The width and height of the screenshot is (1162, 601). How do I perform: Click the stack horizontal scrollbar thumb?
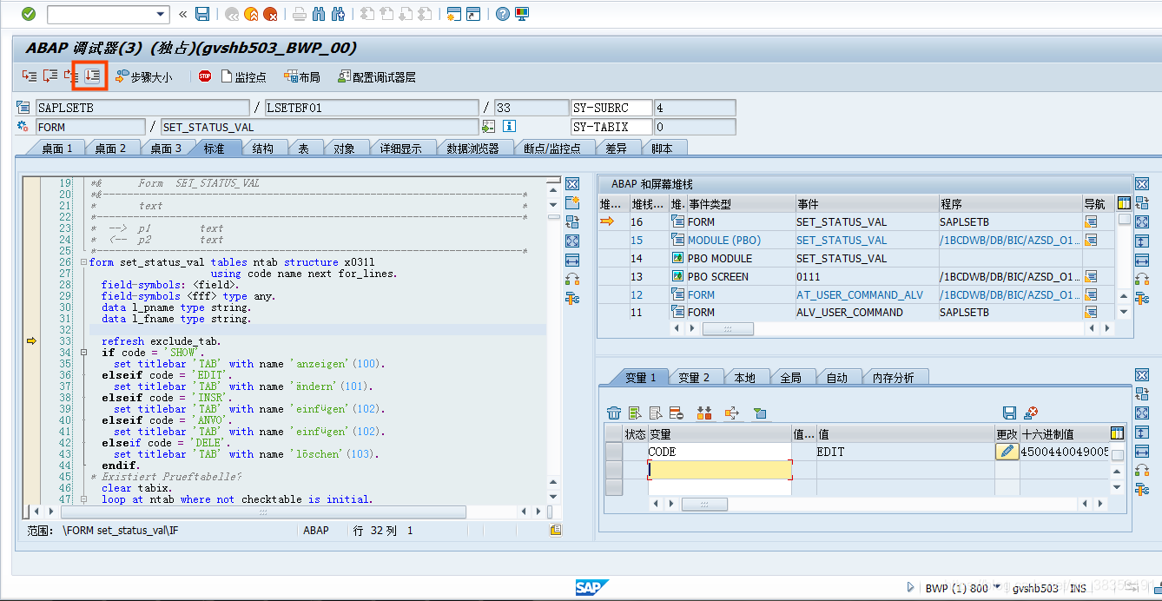pyautogui.click(x=728, y=329)
